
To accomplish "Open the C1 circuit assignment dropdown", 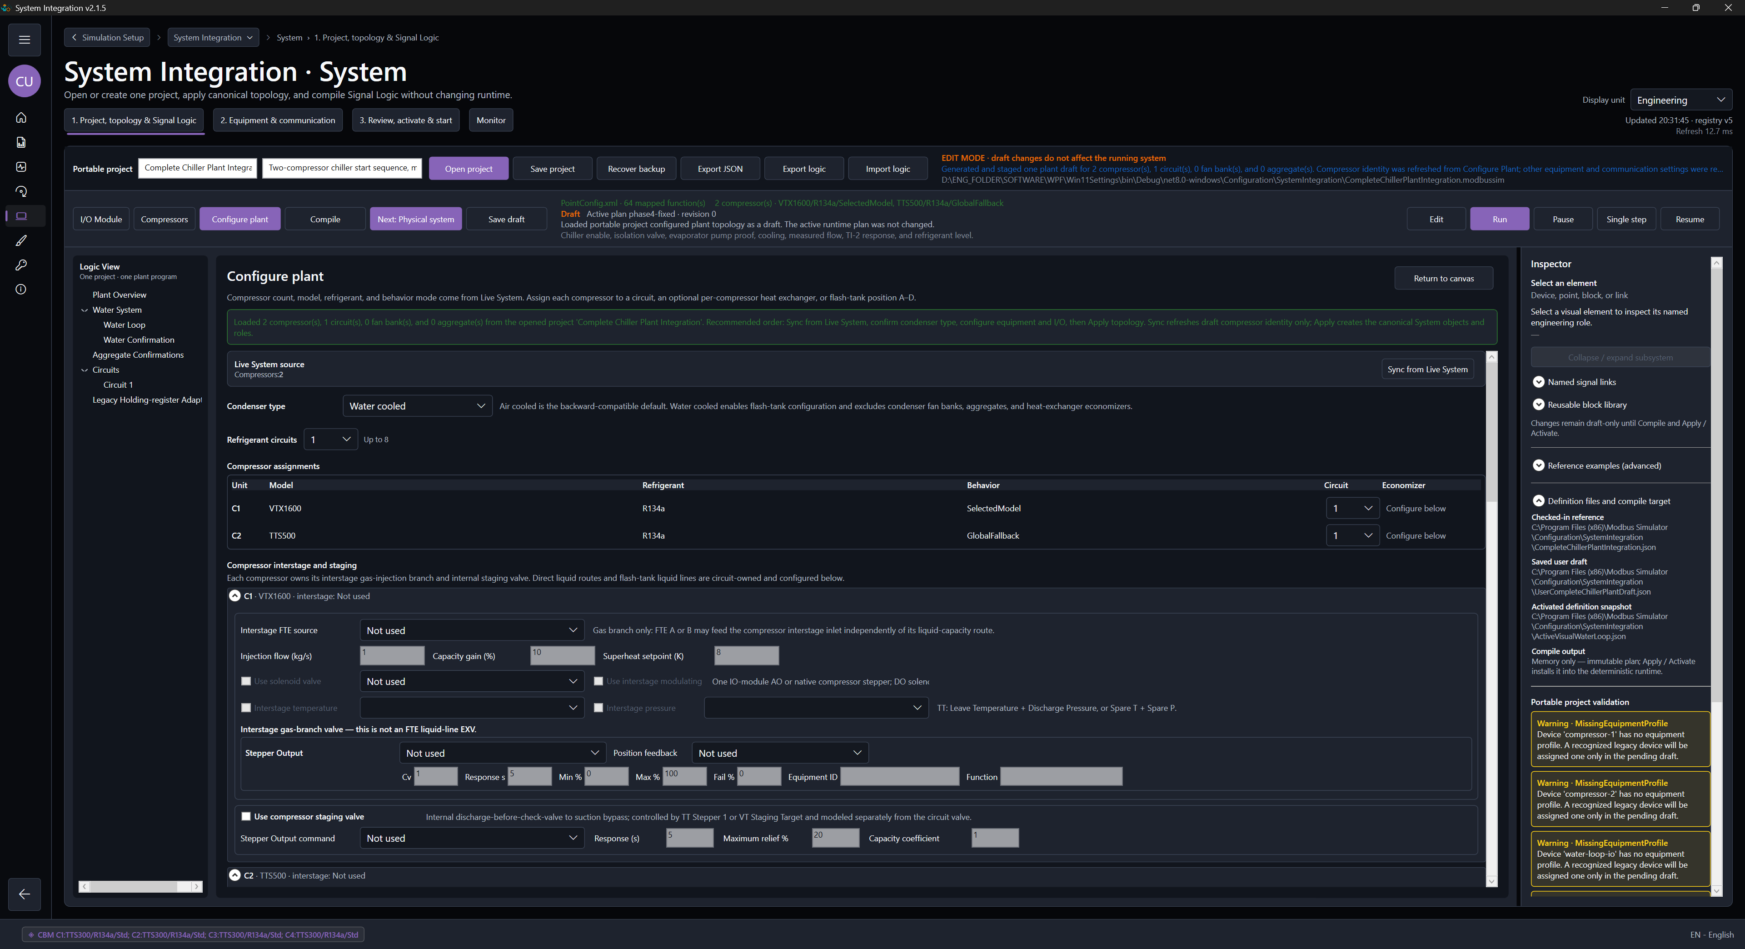I will click(1352, 508).
